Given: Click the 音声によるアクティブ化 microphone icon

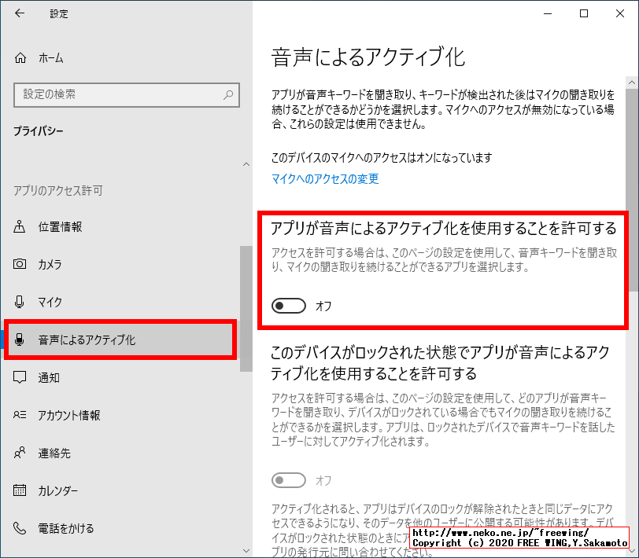Looking at the screenshot, I should (x=17, y=340).
